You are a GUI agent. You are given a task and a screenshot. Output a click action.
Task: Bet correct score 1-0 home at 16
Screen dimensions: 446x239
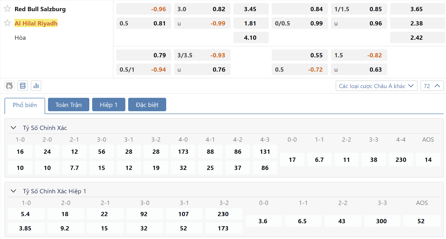pyautogui.click(x=20, y=152)
